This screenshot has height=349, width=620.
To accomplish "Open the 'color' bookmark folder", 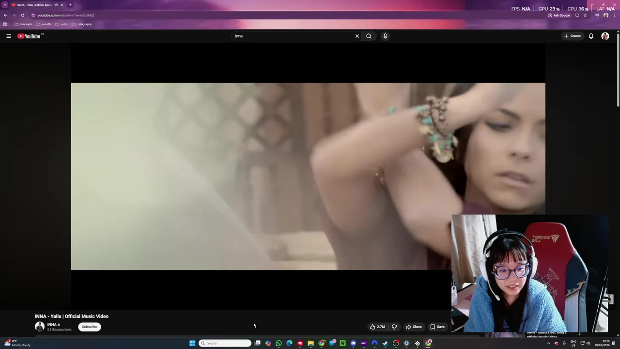I will (62, 24).
